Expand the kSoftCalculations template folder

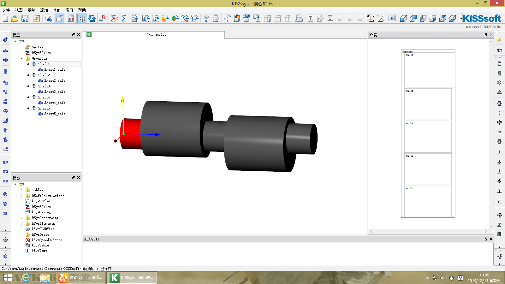point(21,196)
